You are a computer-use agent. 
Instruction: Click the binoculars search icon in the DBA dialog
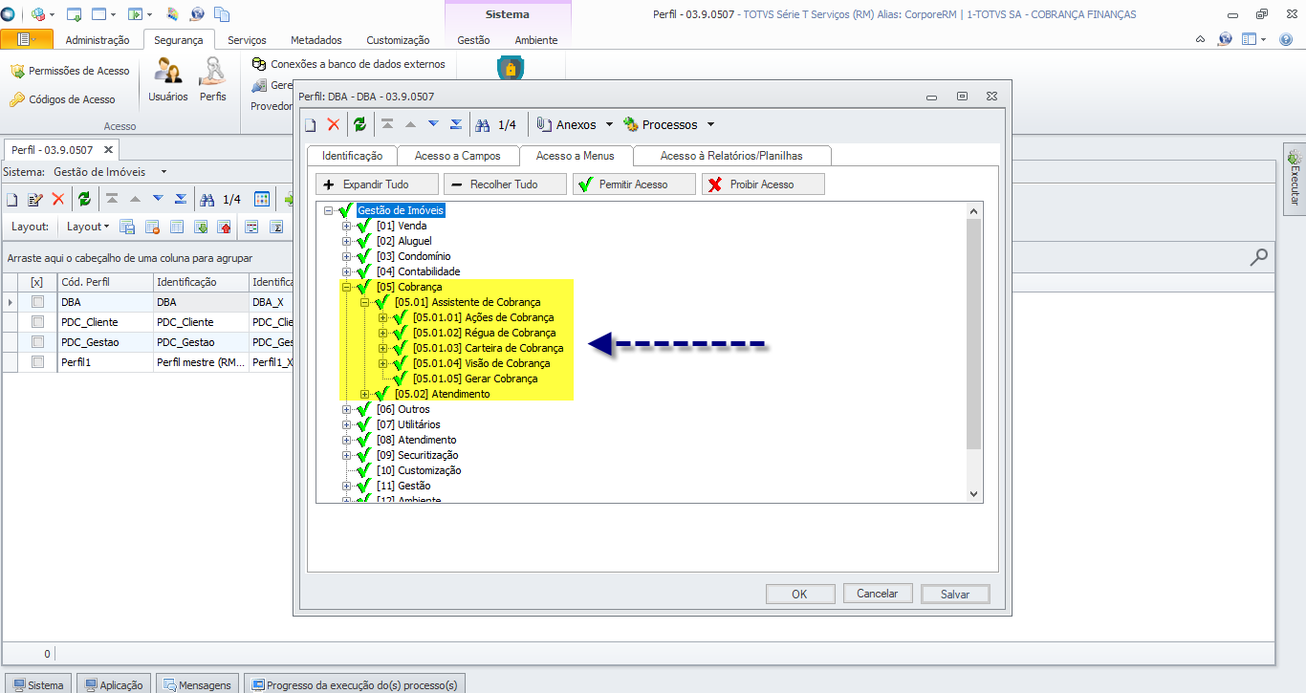(x=483, y=125)
